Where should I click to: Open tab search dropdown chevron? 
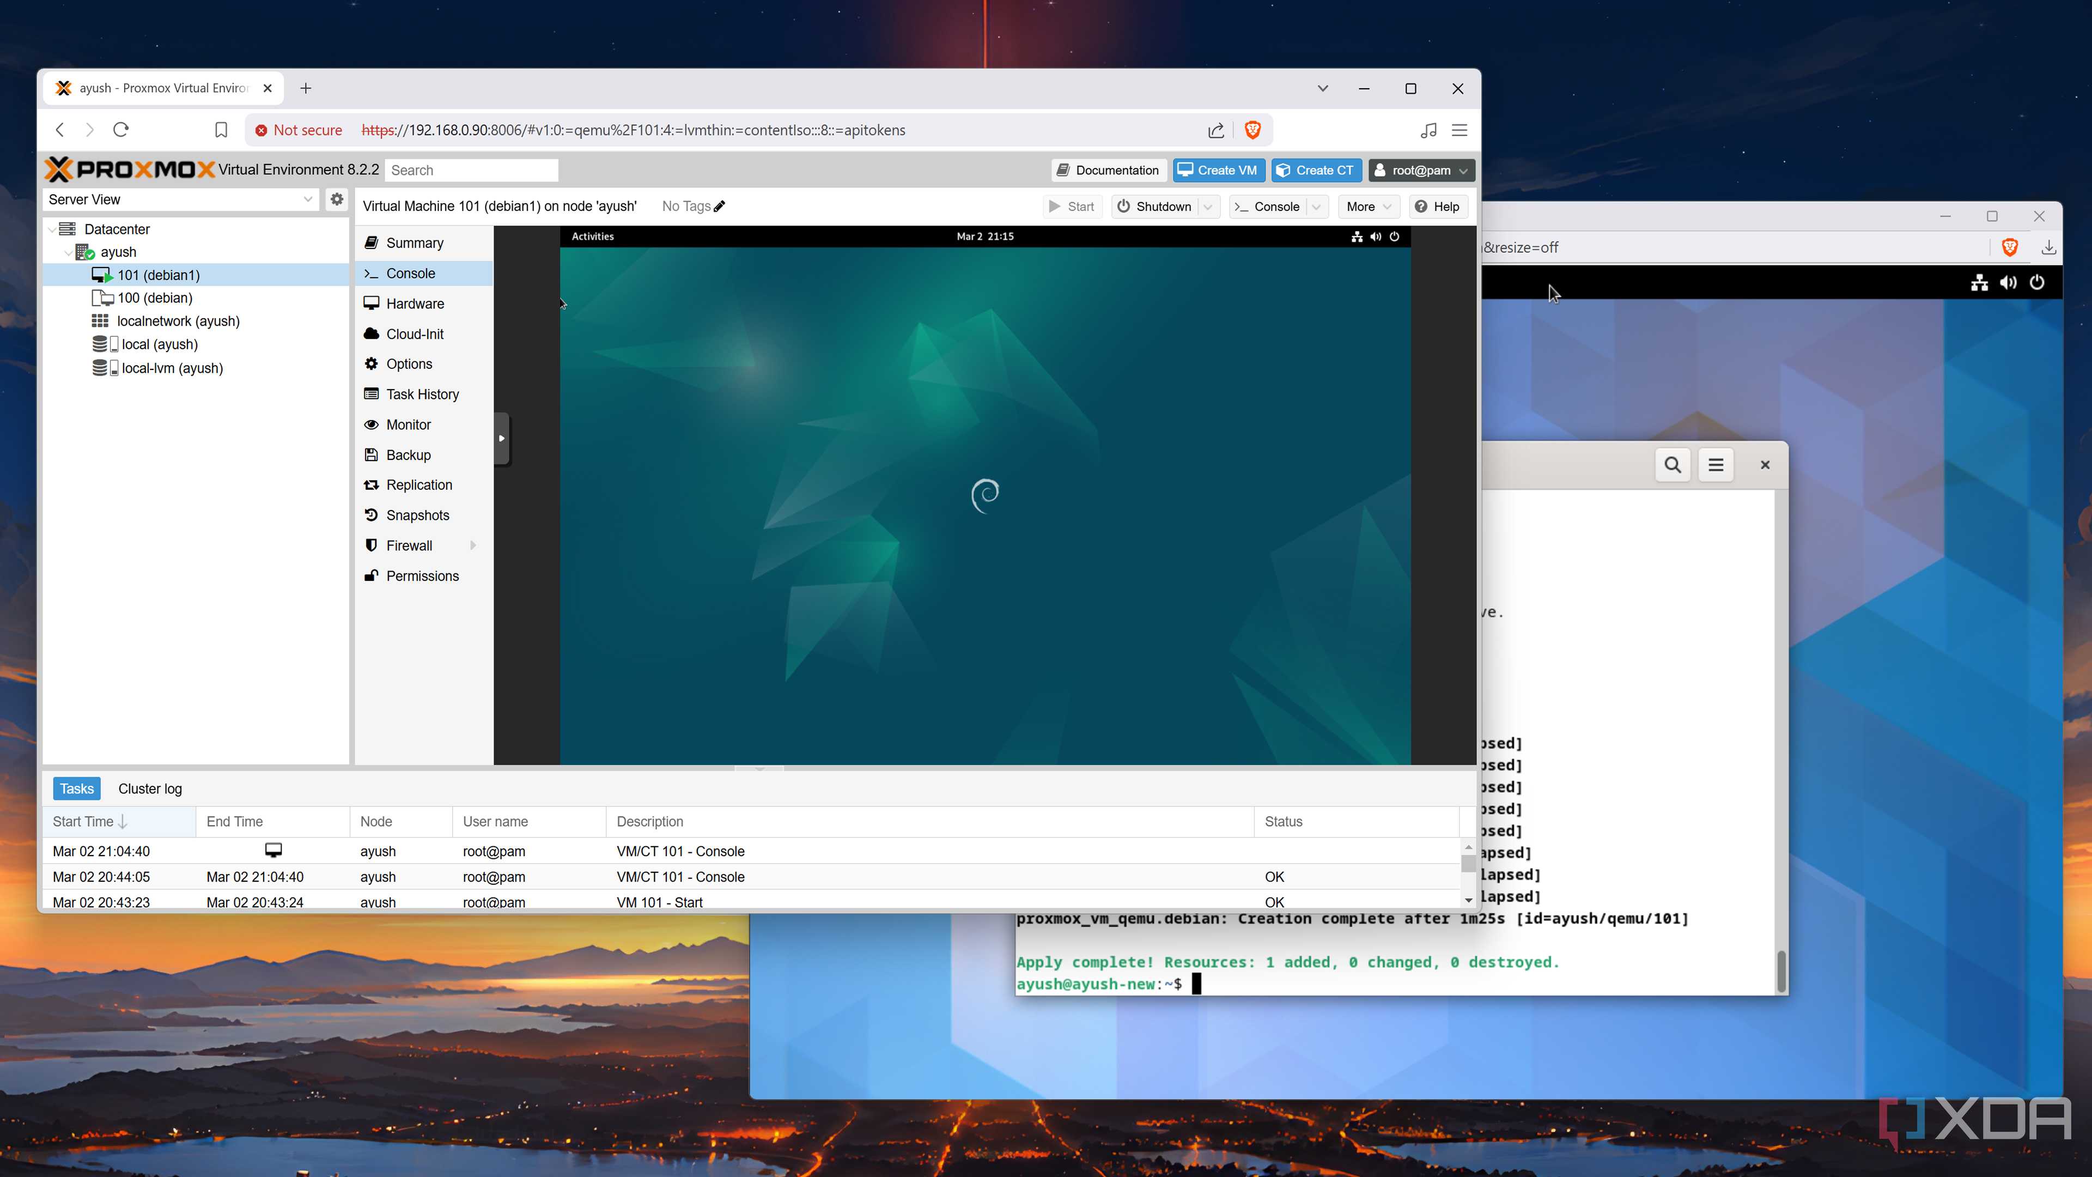(1322, 88)
